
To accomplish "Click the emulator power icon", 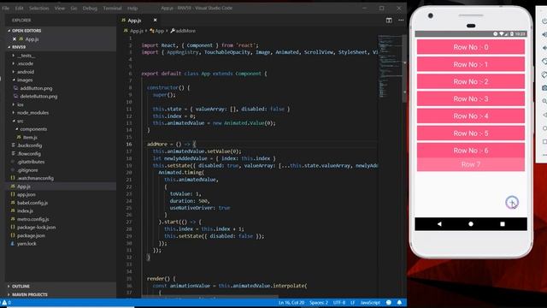I will click(x=544, y=21).
